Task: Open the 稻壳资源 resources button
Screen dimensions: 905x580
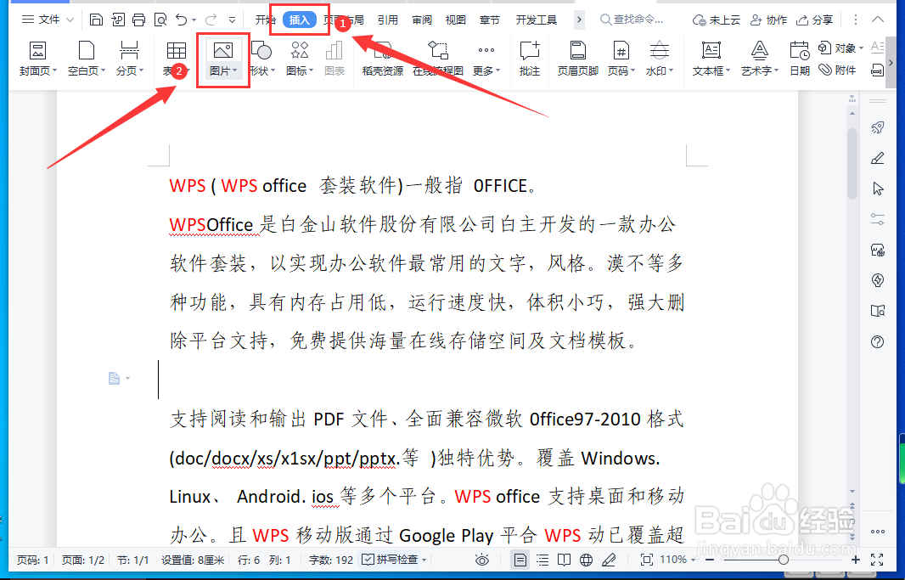Action: [383, 58]
